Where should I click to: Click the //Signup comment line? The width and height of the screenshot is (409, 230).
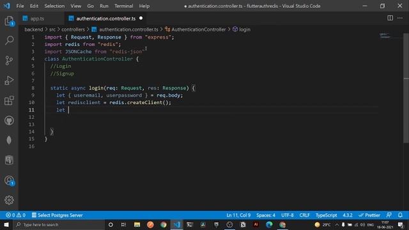(62, 73)
